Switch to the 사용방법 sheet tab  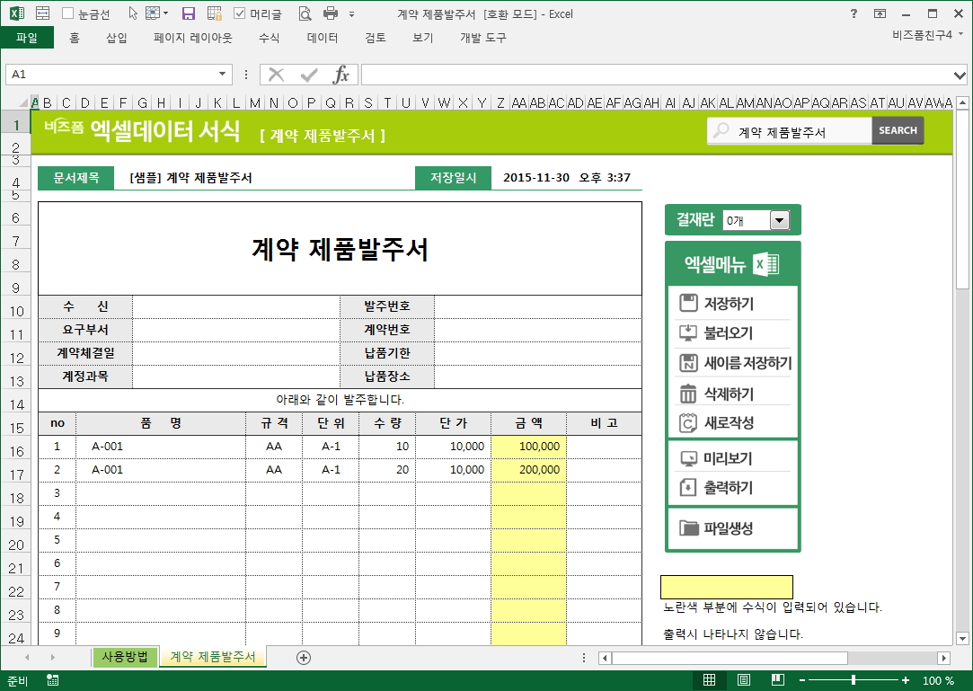125,657
